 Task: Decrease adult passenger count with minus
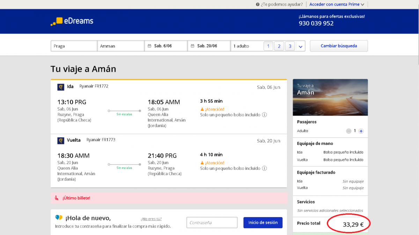tap(348, 131)
